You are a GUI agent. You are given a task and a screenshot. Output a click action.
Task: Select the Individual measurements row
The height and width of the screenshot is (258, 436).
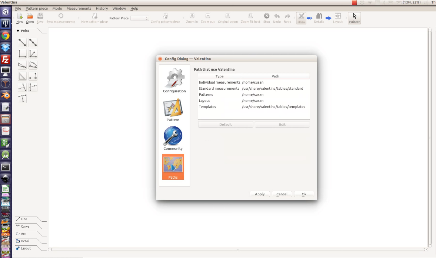tap(254, 82)
